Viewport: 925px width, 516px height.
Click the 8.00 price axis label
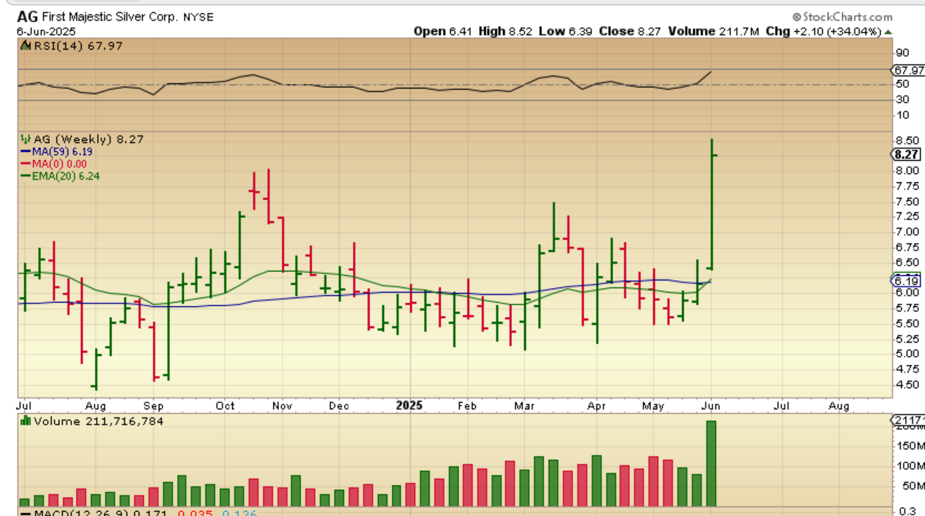(908, 171)
